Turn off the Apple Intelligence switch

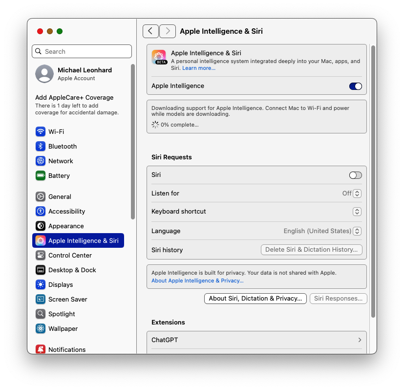(356, 86)
